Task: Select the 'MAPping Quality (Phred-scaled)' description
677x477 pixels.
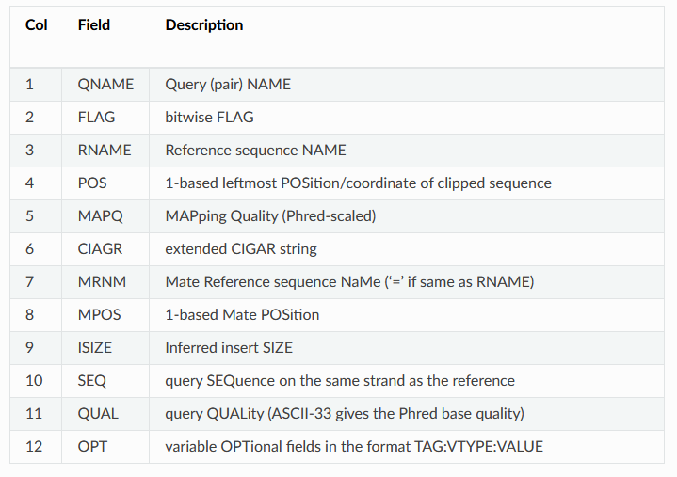Action: point(270,216)
